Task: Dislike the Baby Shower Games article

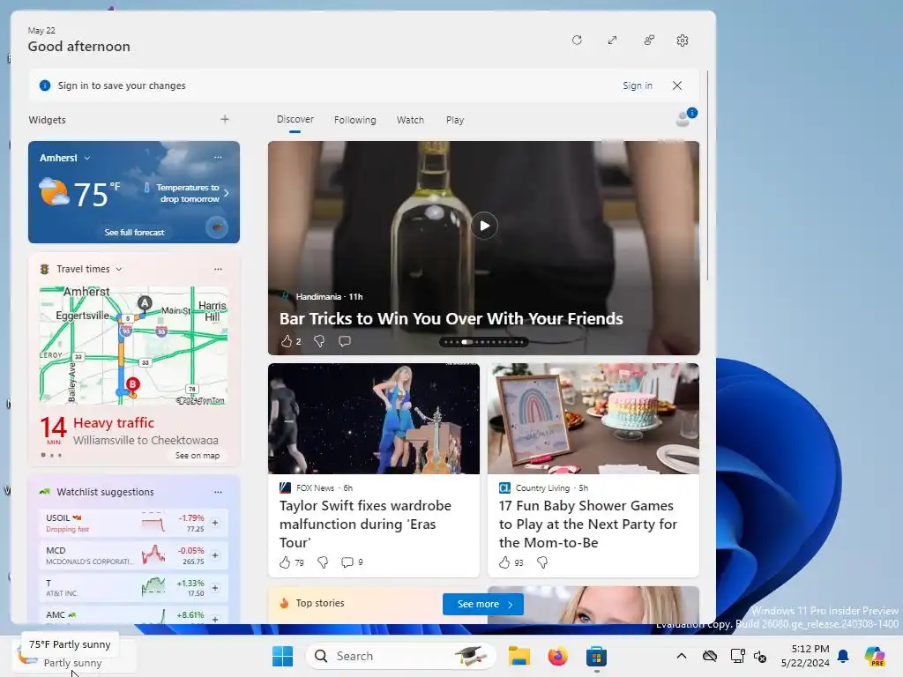Action: coord(542,562)
